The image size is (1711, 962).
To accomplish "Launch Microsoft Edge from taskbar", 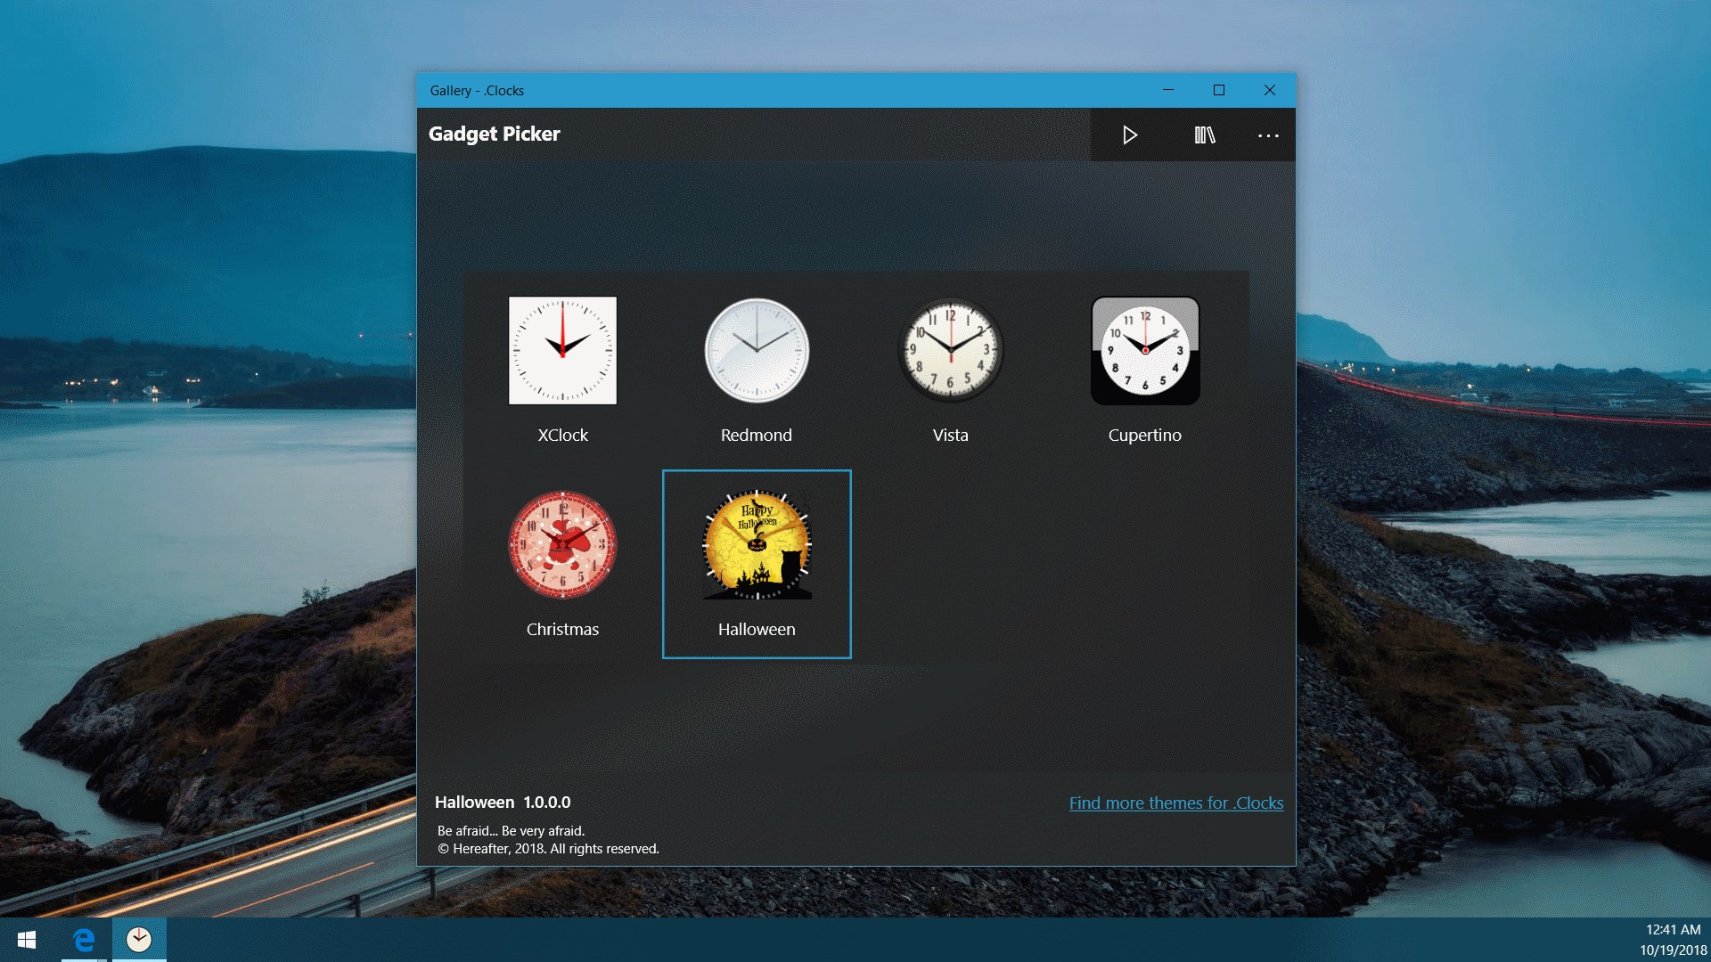I will 84,940.
